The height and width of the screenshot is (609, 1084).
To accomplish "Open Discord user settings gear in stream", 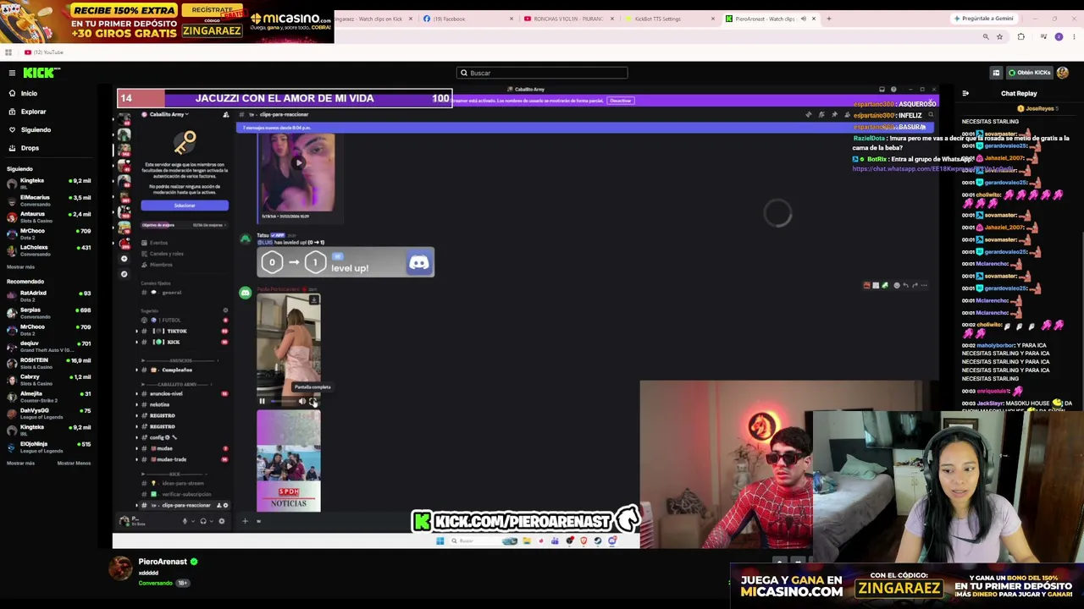I will tap(222, 521).
